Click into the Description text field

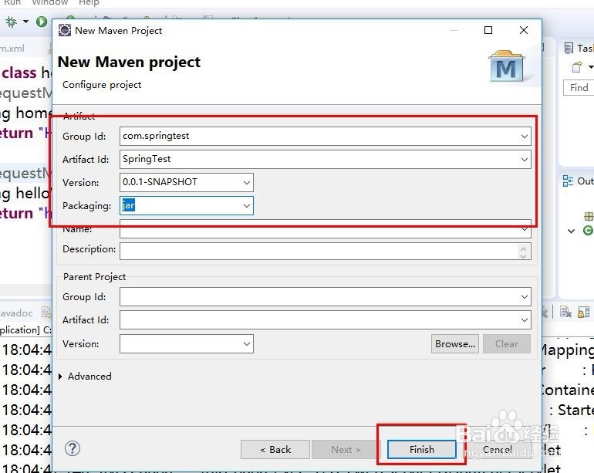pos(318,251)
